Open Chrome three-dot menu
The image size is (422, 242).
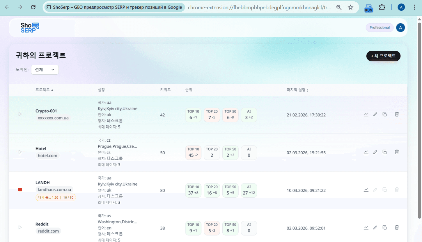click(x=414, y=8)
